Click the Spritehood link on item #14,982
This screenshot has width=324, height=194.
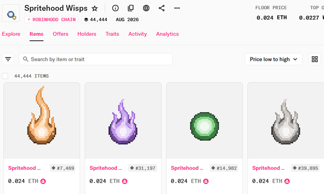click(x=187, y=168)
